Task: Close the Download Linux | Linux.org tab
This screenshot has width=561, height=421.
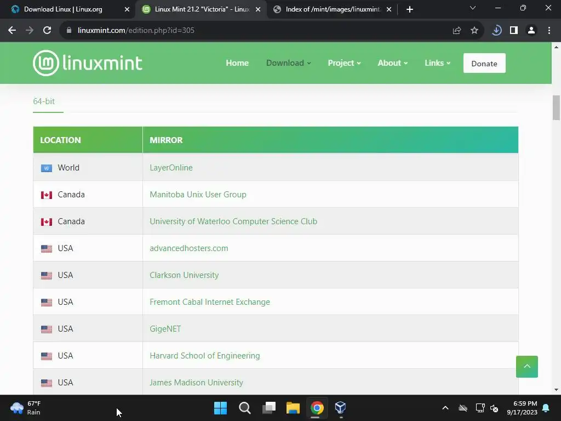Action: click(x=127, y=9)
